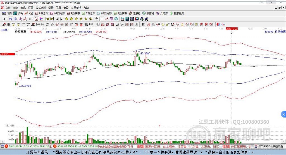
Task: Click the 极反通道 indicator name
Action: [20, 32]
